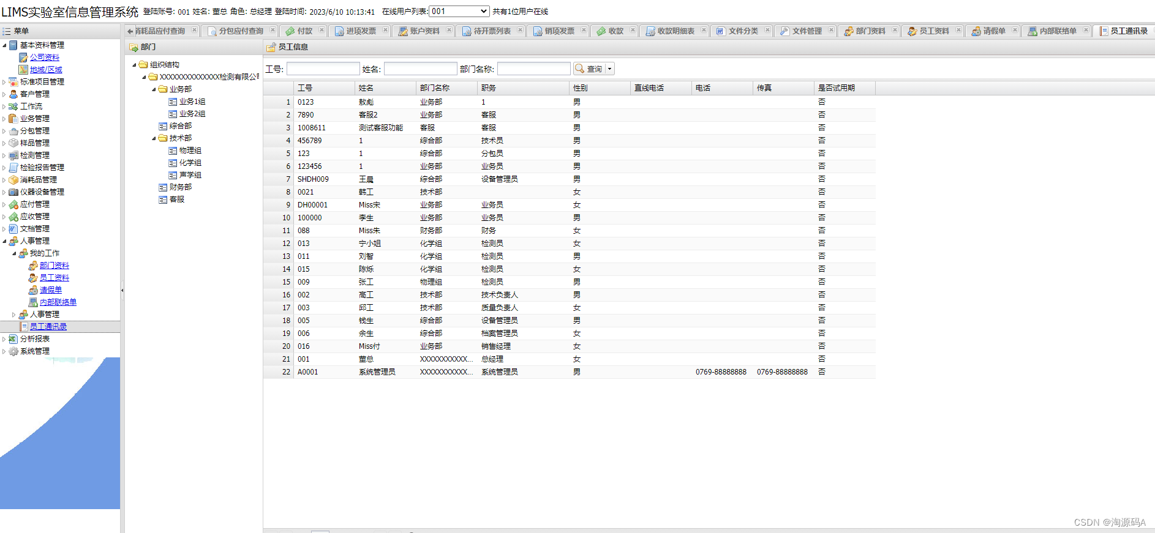Open the 内部联络单 sidebar link
Screen dimensions: 1155x533
pos(58,302)
